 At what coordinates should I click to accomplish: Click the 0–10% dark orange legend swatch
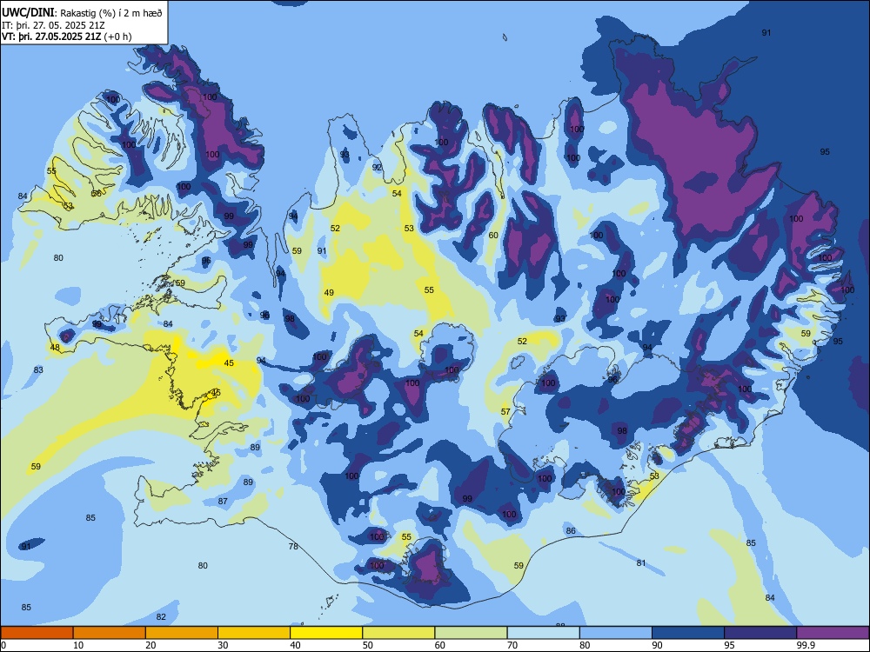click(37, 632)
